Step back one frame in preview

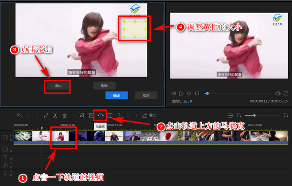click(x=173, y=93)
